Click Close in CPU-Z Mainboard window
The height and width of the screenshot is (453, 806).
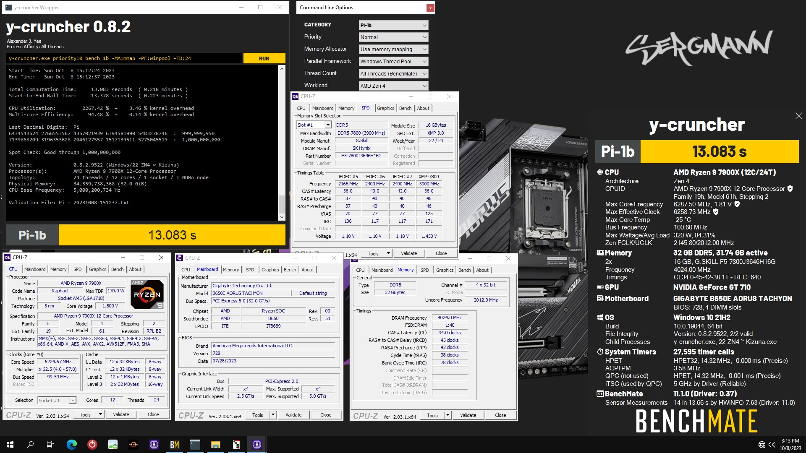click(x=326, y=415)
